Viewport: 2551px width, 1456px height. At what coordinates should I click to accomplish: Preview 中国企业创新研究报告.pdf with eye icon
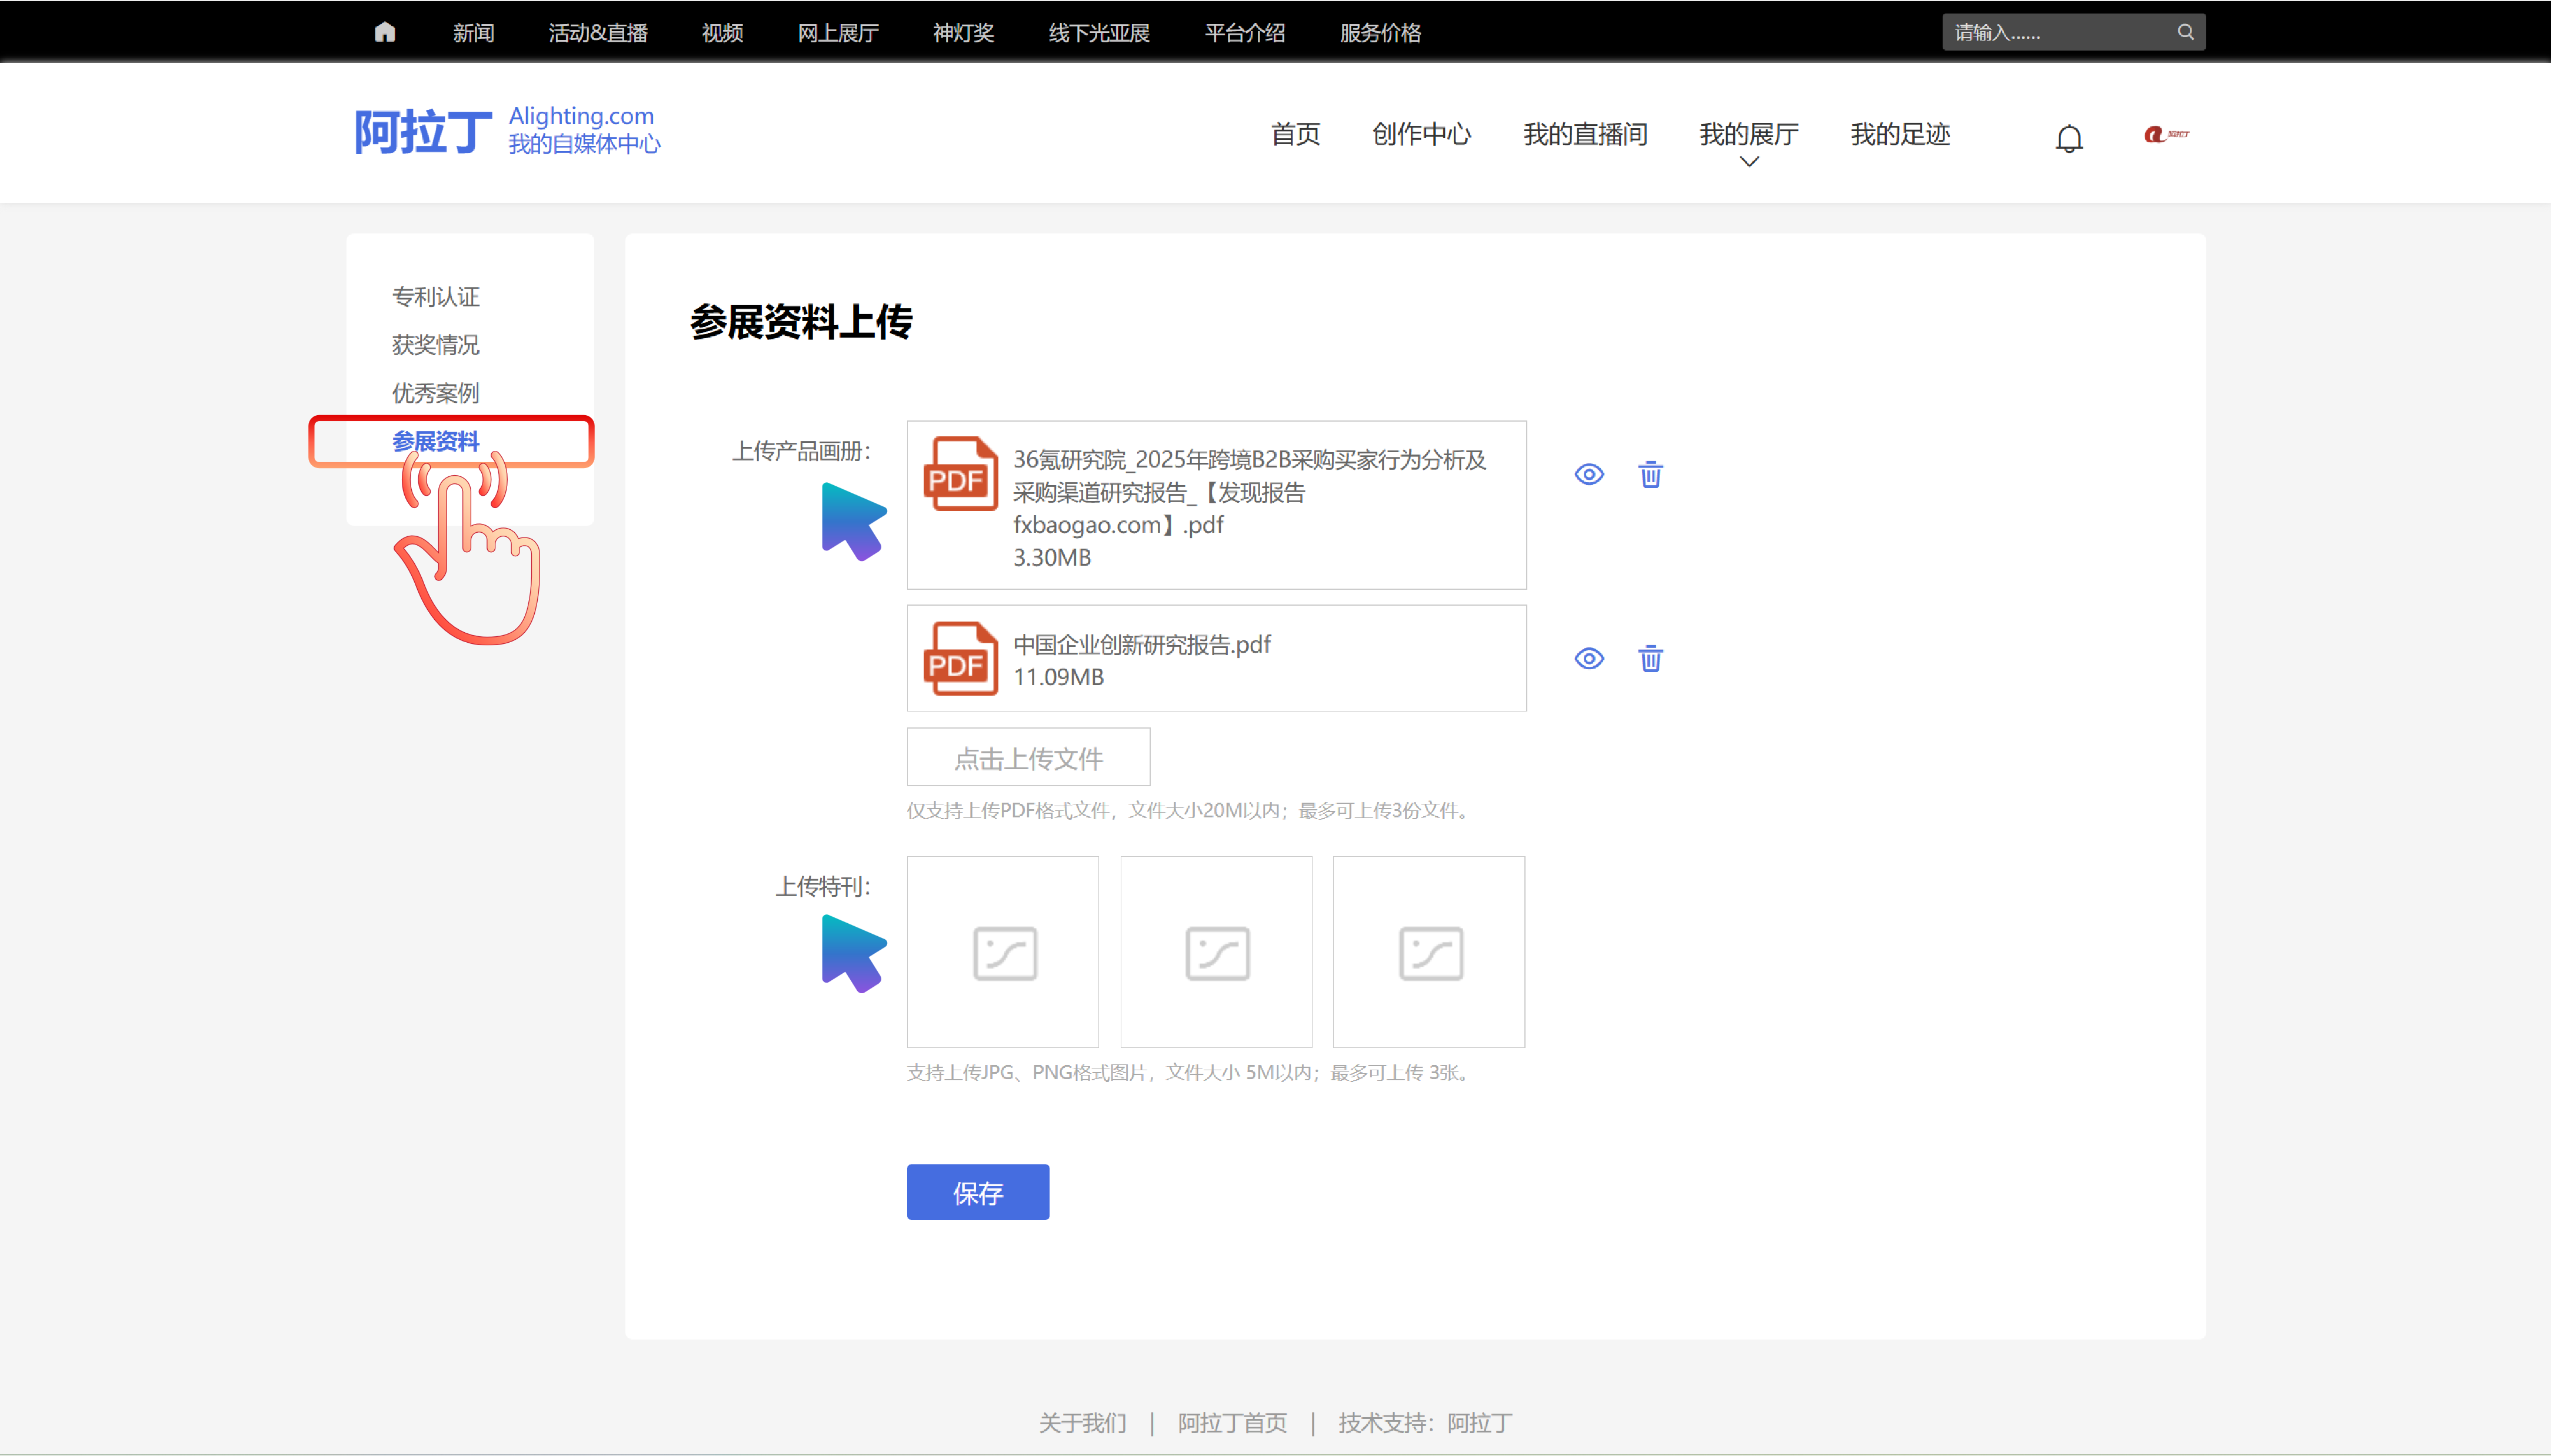tap(1588, 658)
